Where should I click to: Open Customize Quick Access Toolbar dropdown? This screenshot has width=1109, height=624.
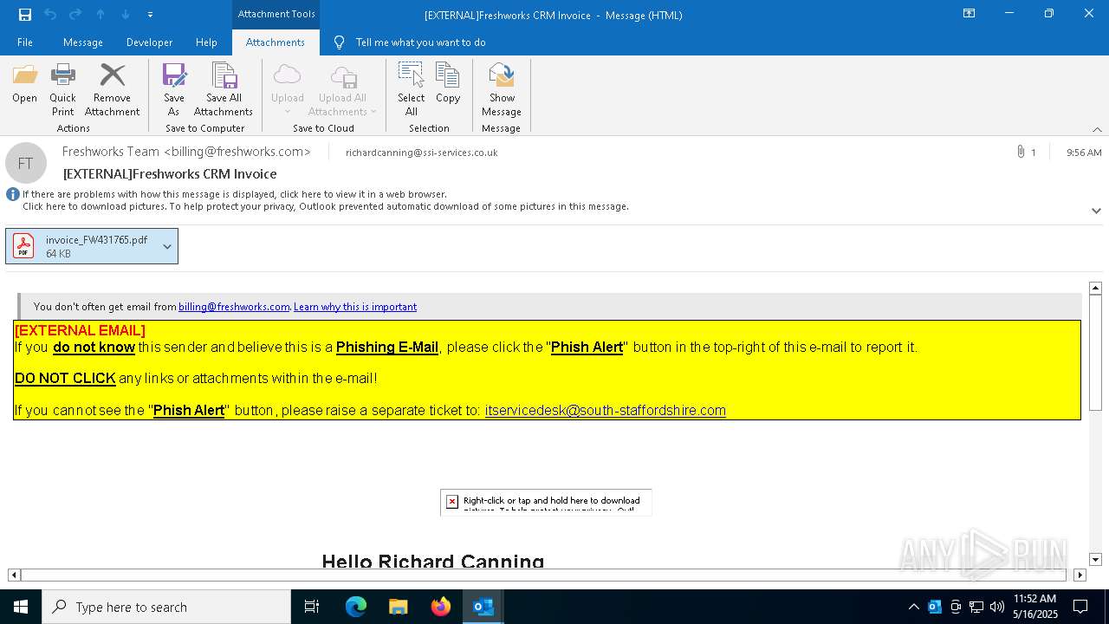coord(150,15)
